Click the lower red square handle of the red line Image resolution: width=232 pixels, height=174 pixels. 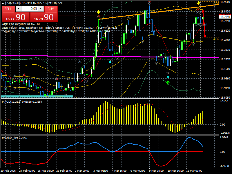click(x=205, y=36)
